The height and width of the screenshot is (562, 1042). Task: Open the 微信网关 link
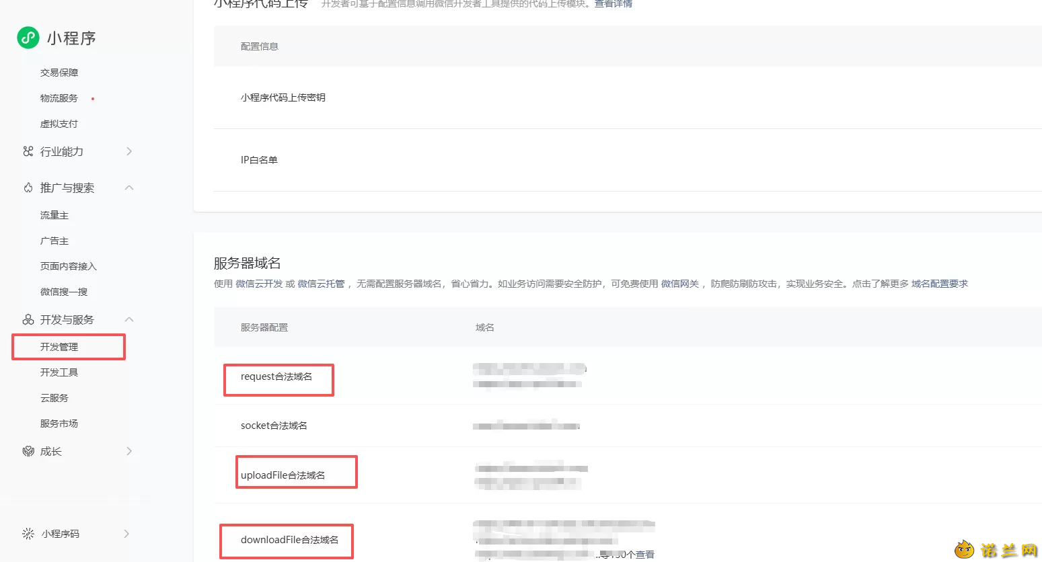(680, 284)
